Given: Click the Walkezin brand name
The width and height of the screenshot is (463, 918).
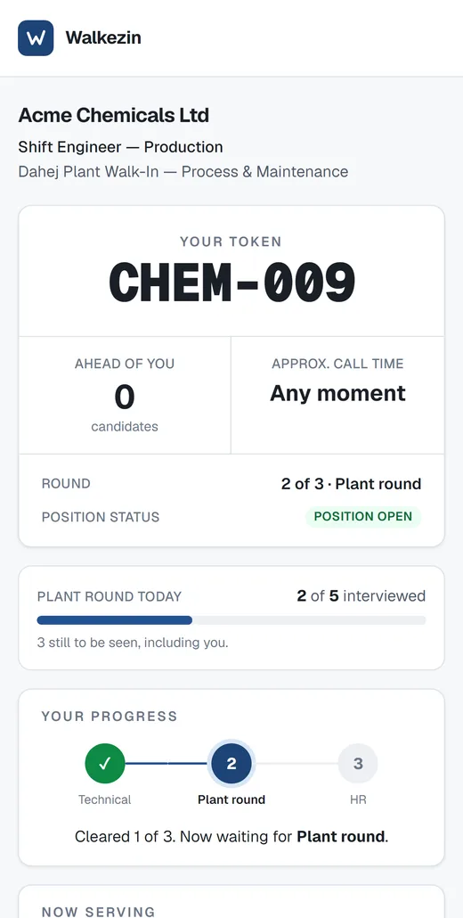Looking at the screenshot, I should tap(103, 38).
